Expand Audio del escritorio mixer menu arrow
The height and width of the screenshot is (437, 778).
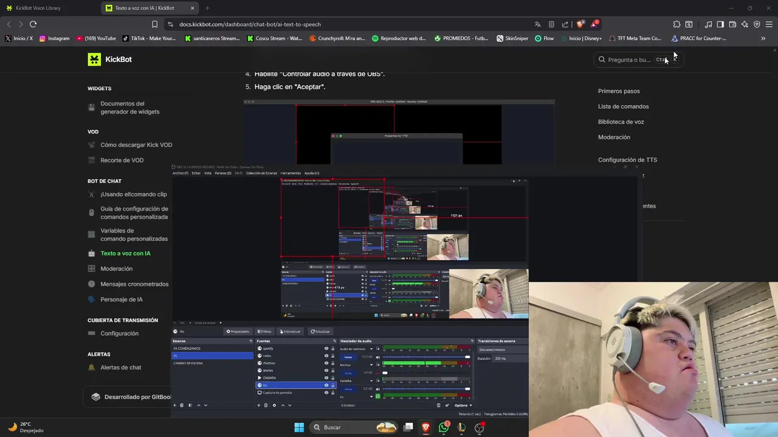click(x=371, y=349)
